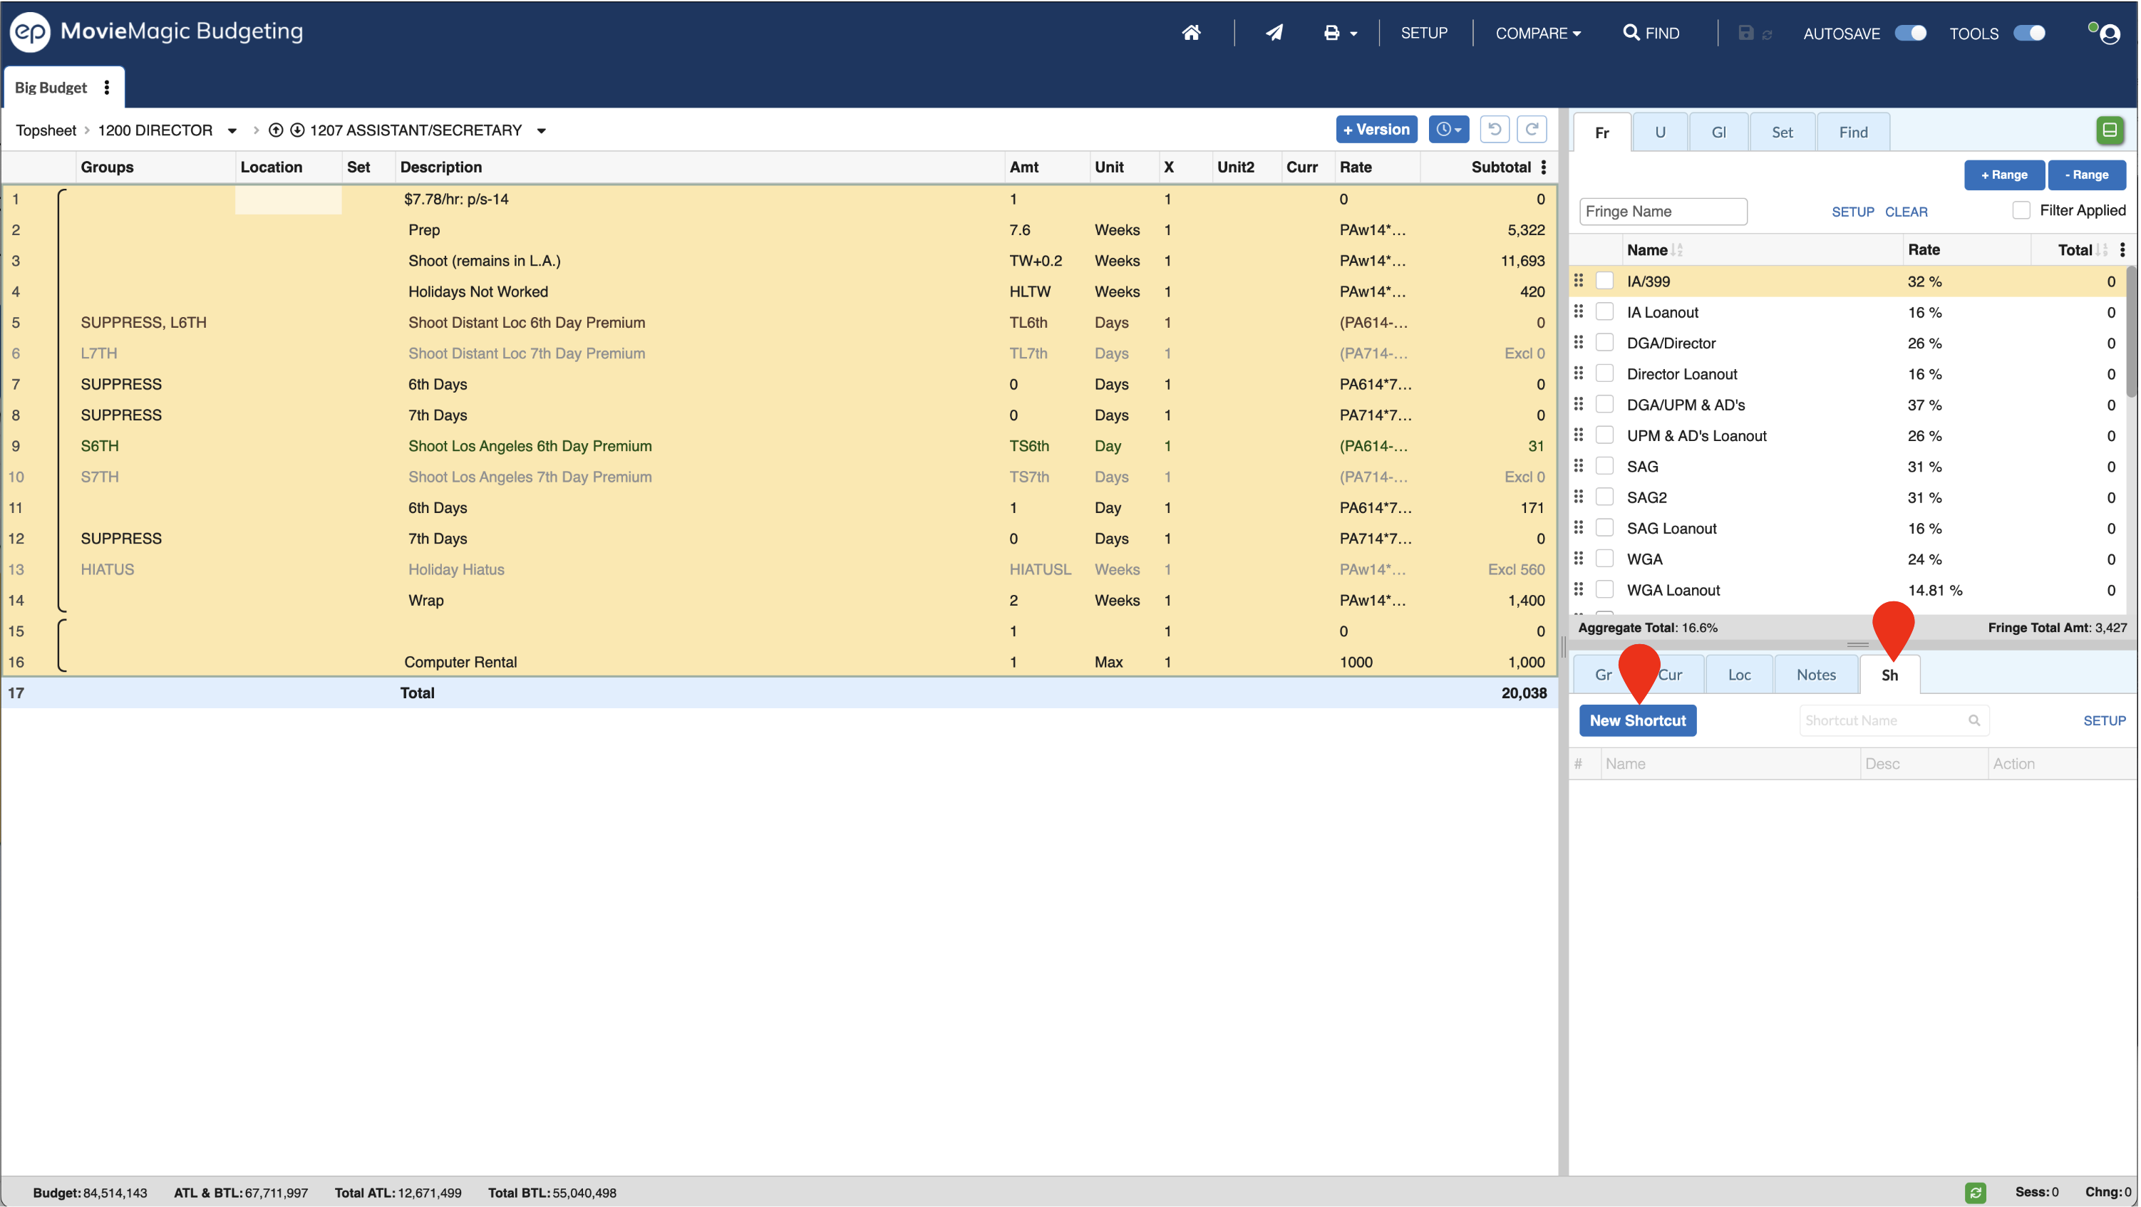Click the green panel layout icon

click(2110, 130)
